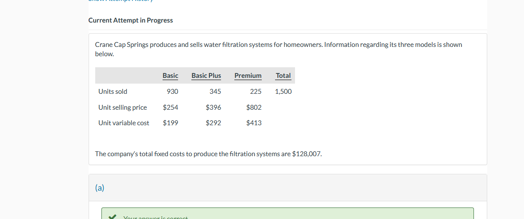Click the $199 Basic variable cost
Image resolution: width=524 pixels, height=219 pixels.
point(171,123)
